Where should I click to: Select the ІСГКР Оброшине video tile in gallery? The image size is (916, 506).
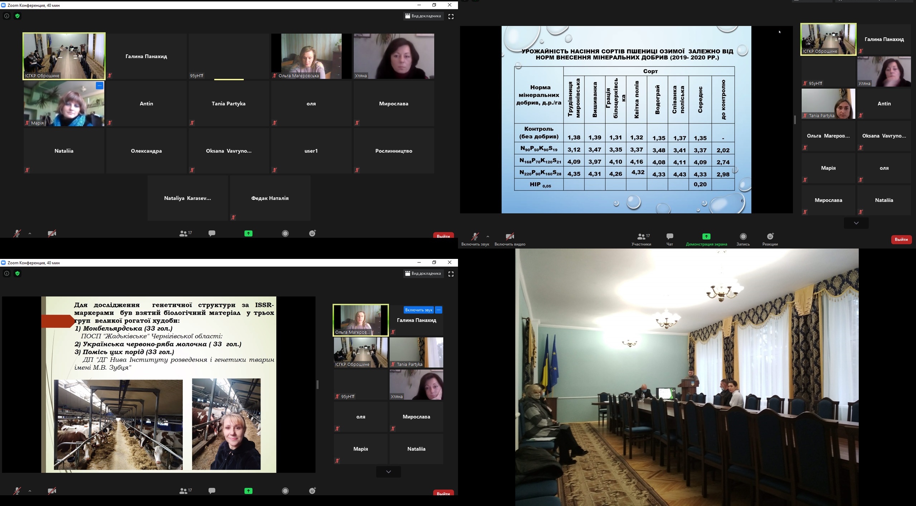(x=64, y=56)
